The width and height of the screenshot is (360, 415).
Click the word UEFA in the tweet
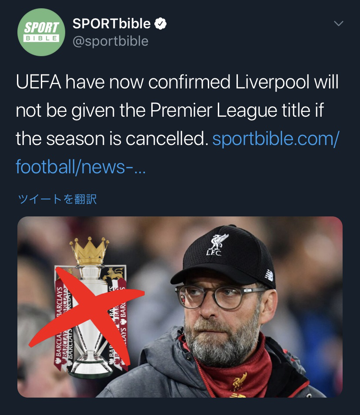tap(38, 81)
